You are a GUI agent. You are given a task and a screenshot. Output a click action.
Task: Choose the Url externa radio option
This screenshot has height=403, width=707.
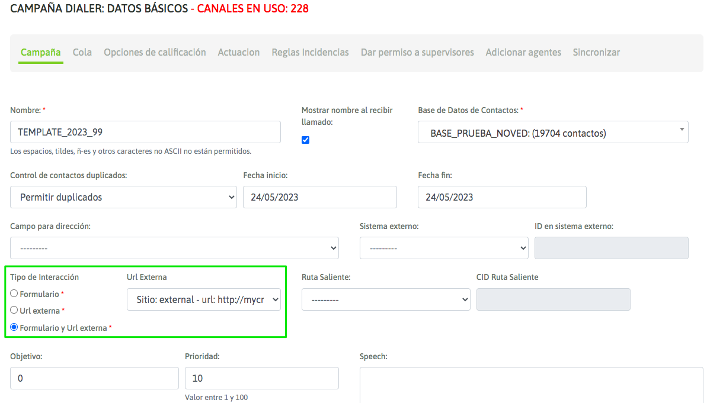[x=14, y=310]
